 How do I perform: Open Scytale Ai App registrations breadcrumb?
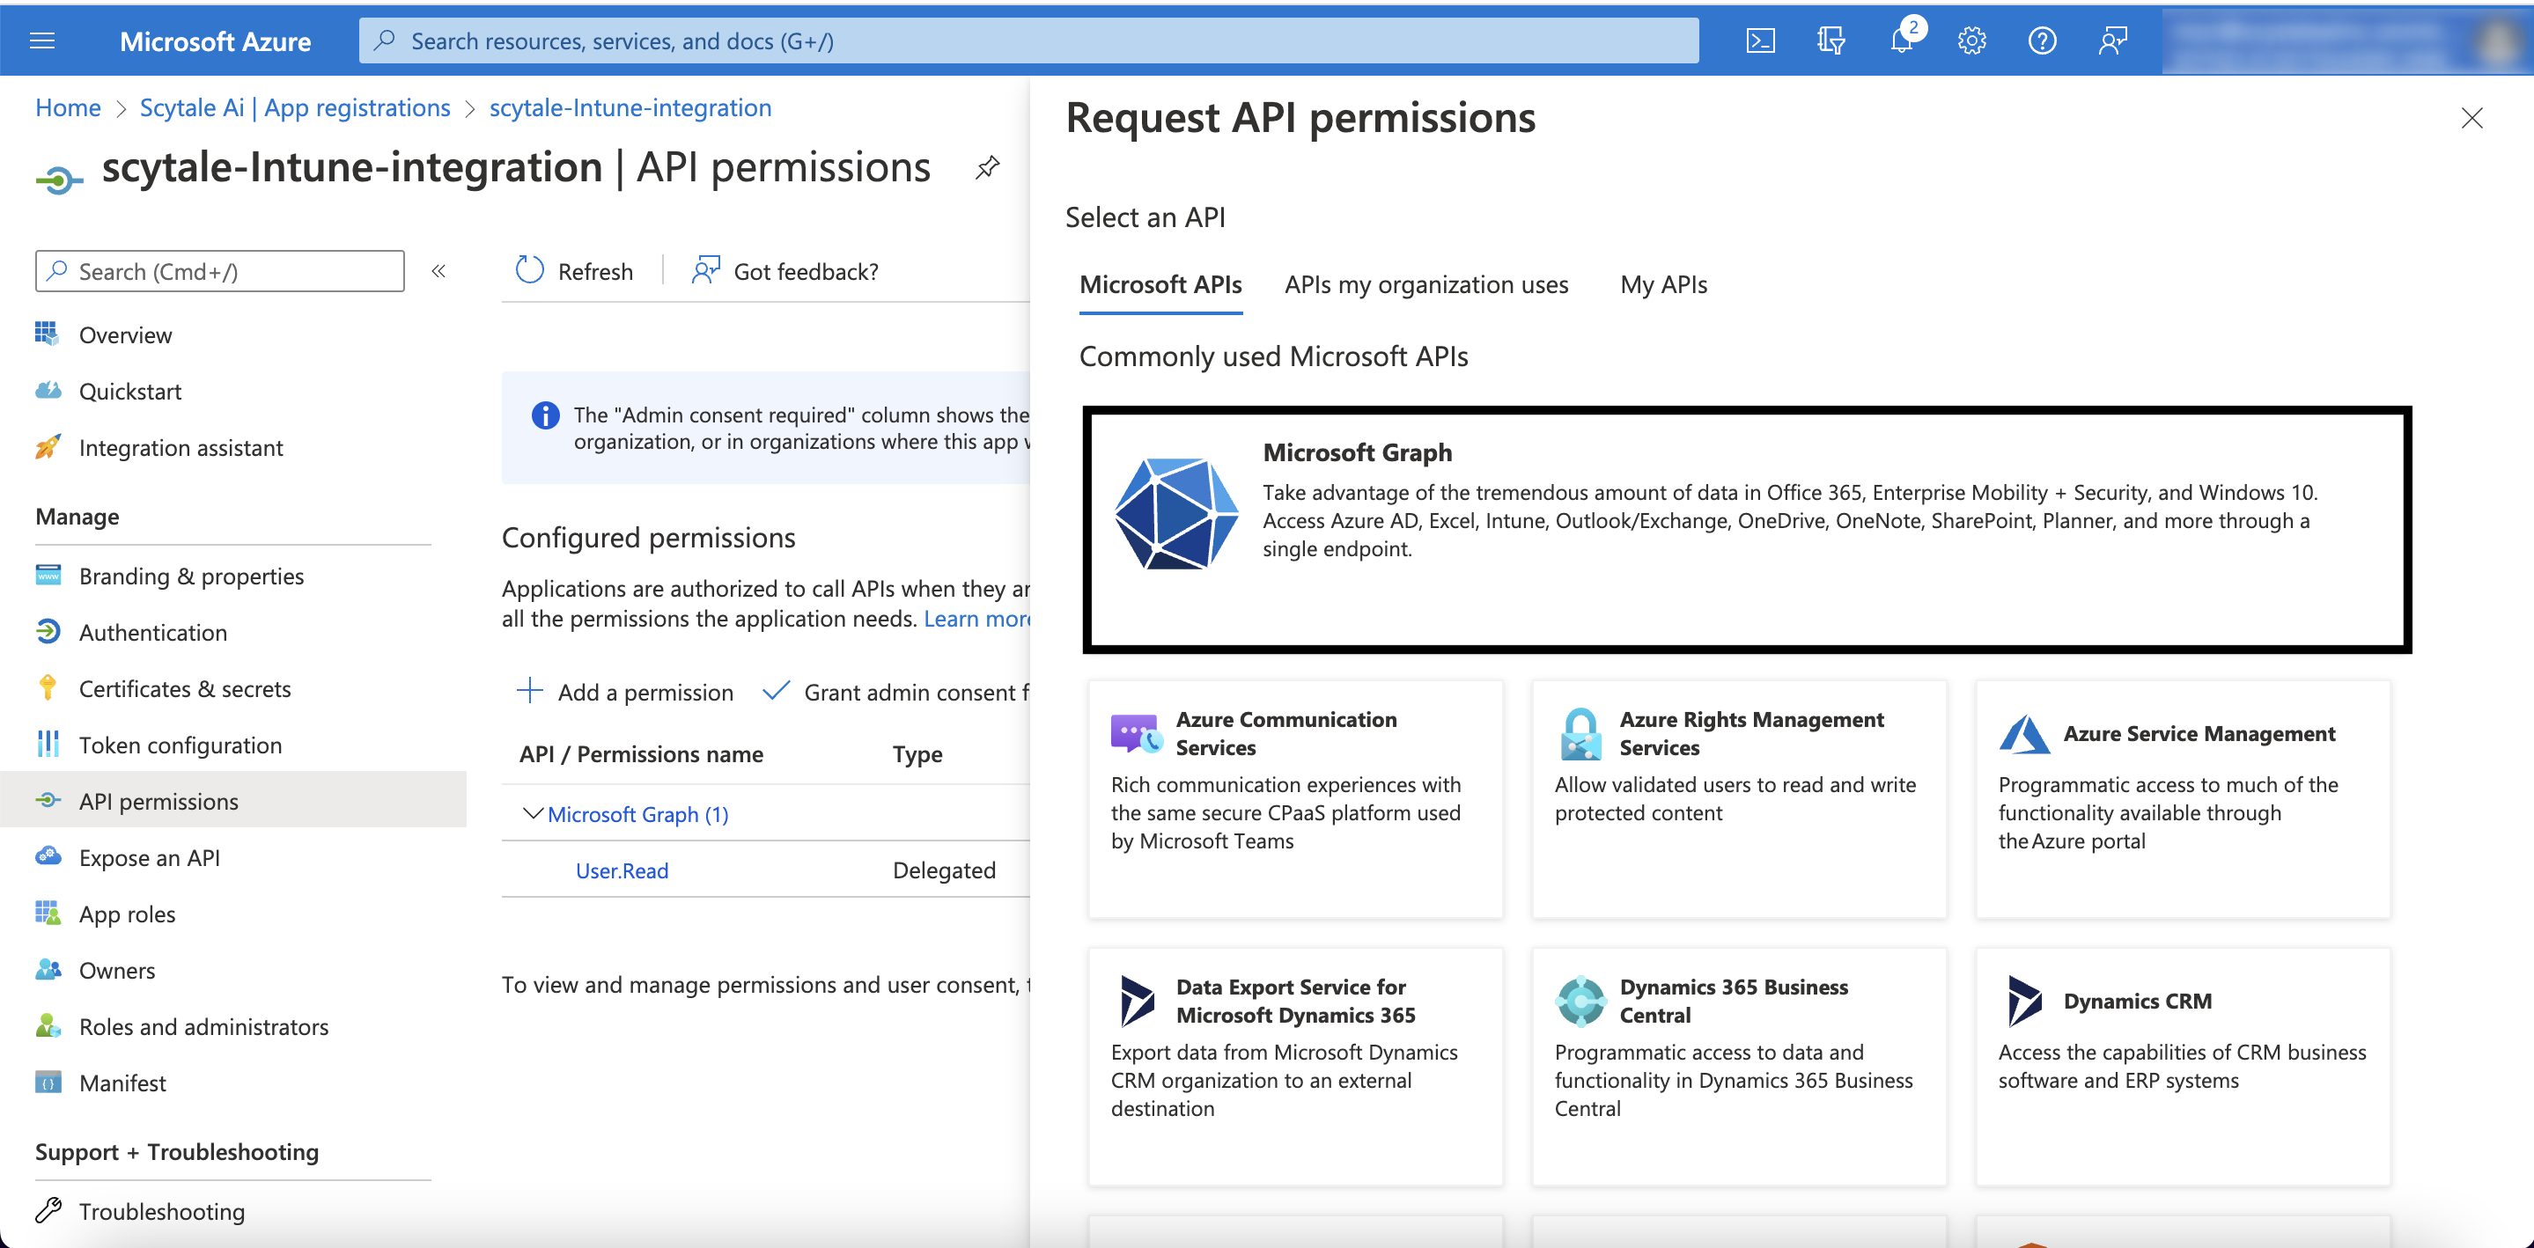click(294, 107)
